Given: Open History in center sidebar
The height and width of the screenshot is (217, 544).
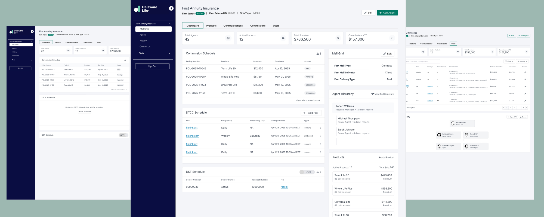Looking at the screenshot, I should pos(143,41).
